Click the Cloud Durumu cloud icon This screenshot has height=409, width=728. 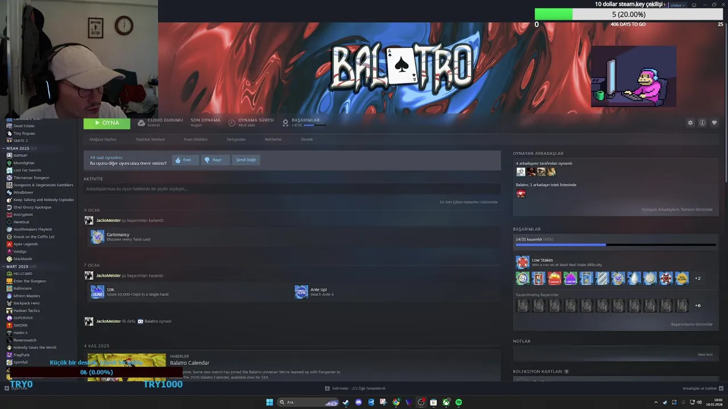point(141,123)
